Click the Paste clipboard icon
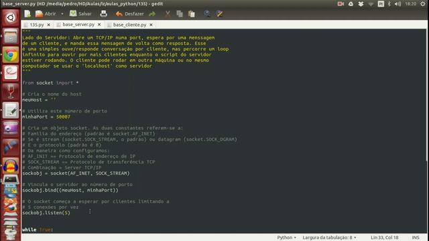The width and height of the screenshot is (429, 241). point(192,13)
